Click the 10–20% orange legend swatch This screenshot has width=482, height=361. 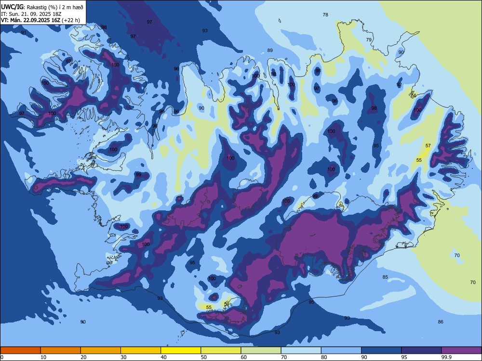point(61,350)
